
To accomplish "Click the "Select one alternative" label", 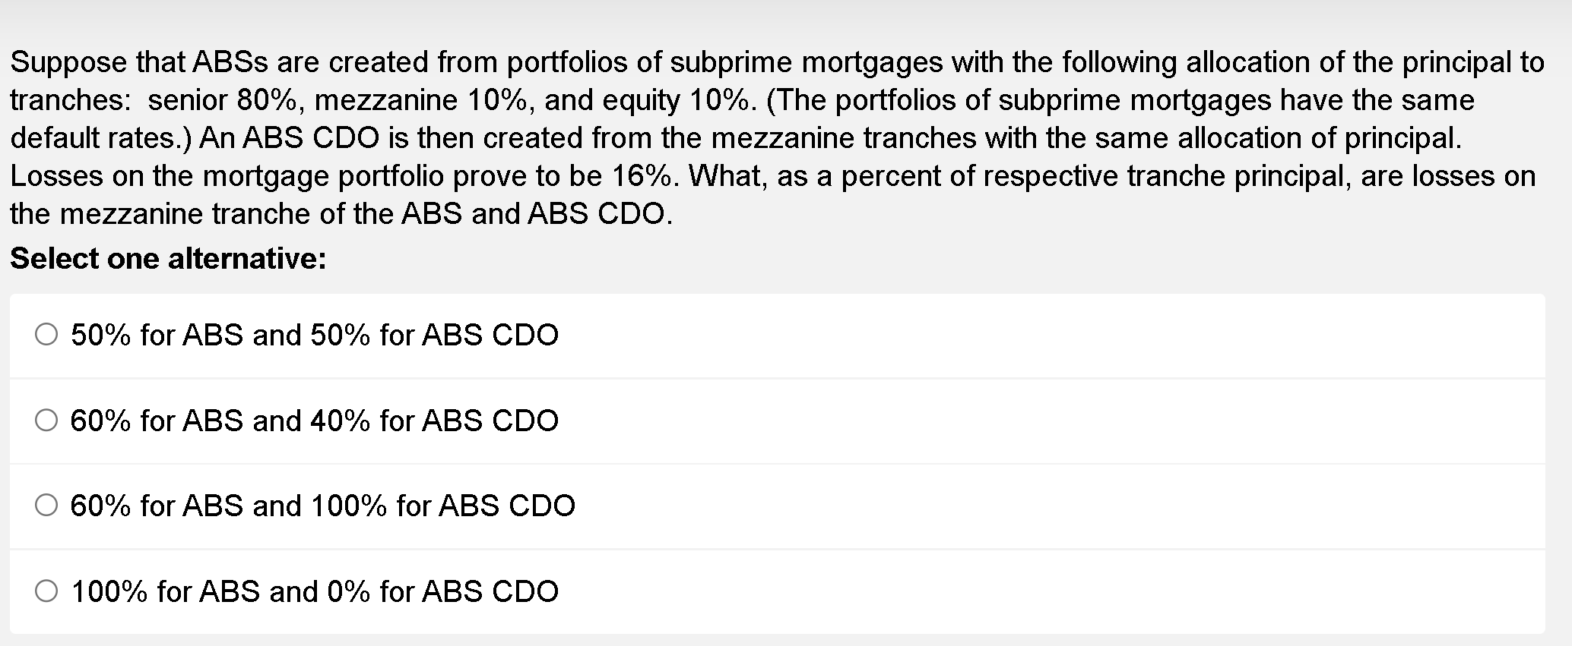I will 166,258.
